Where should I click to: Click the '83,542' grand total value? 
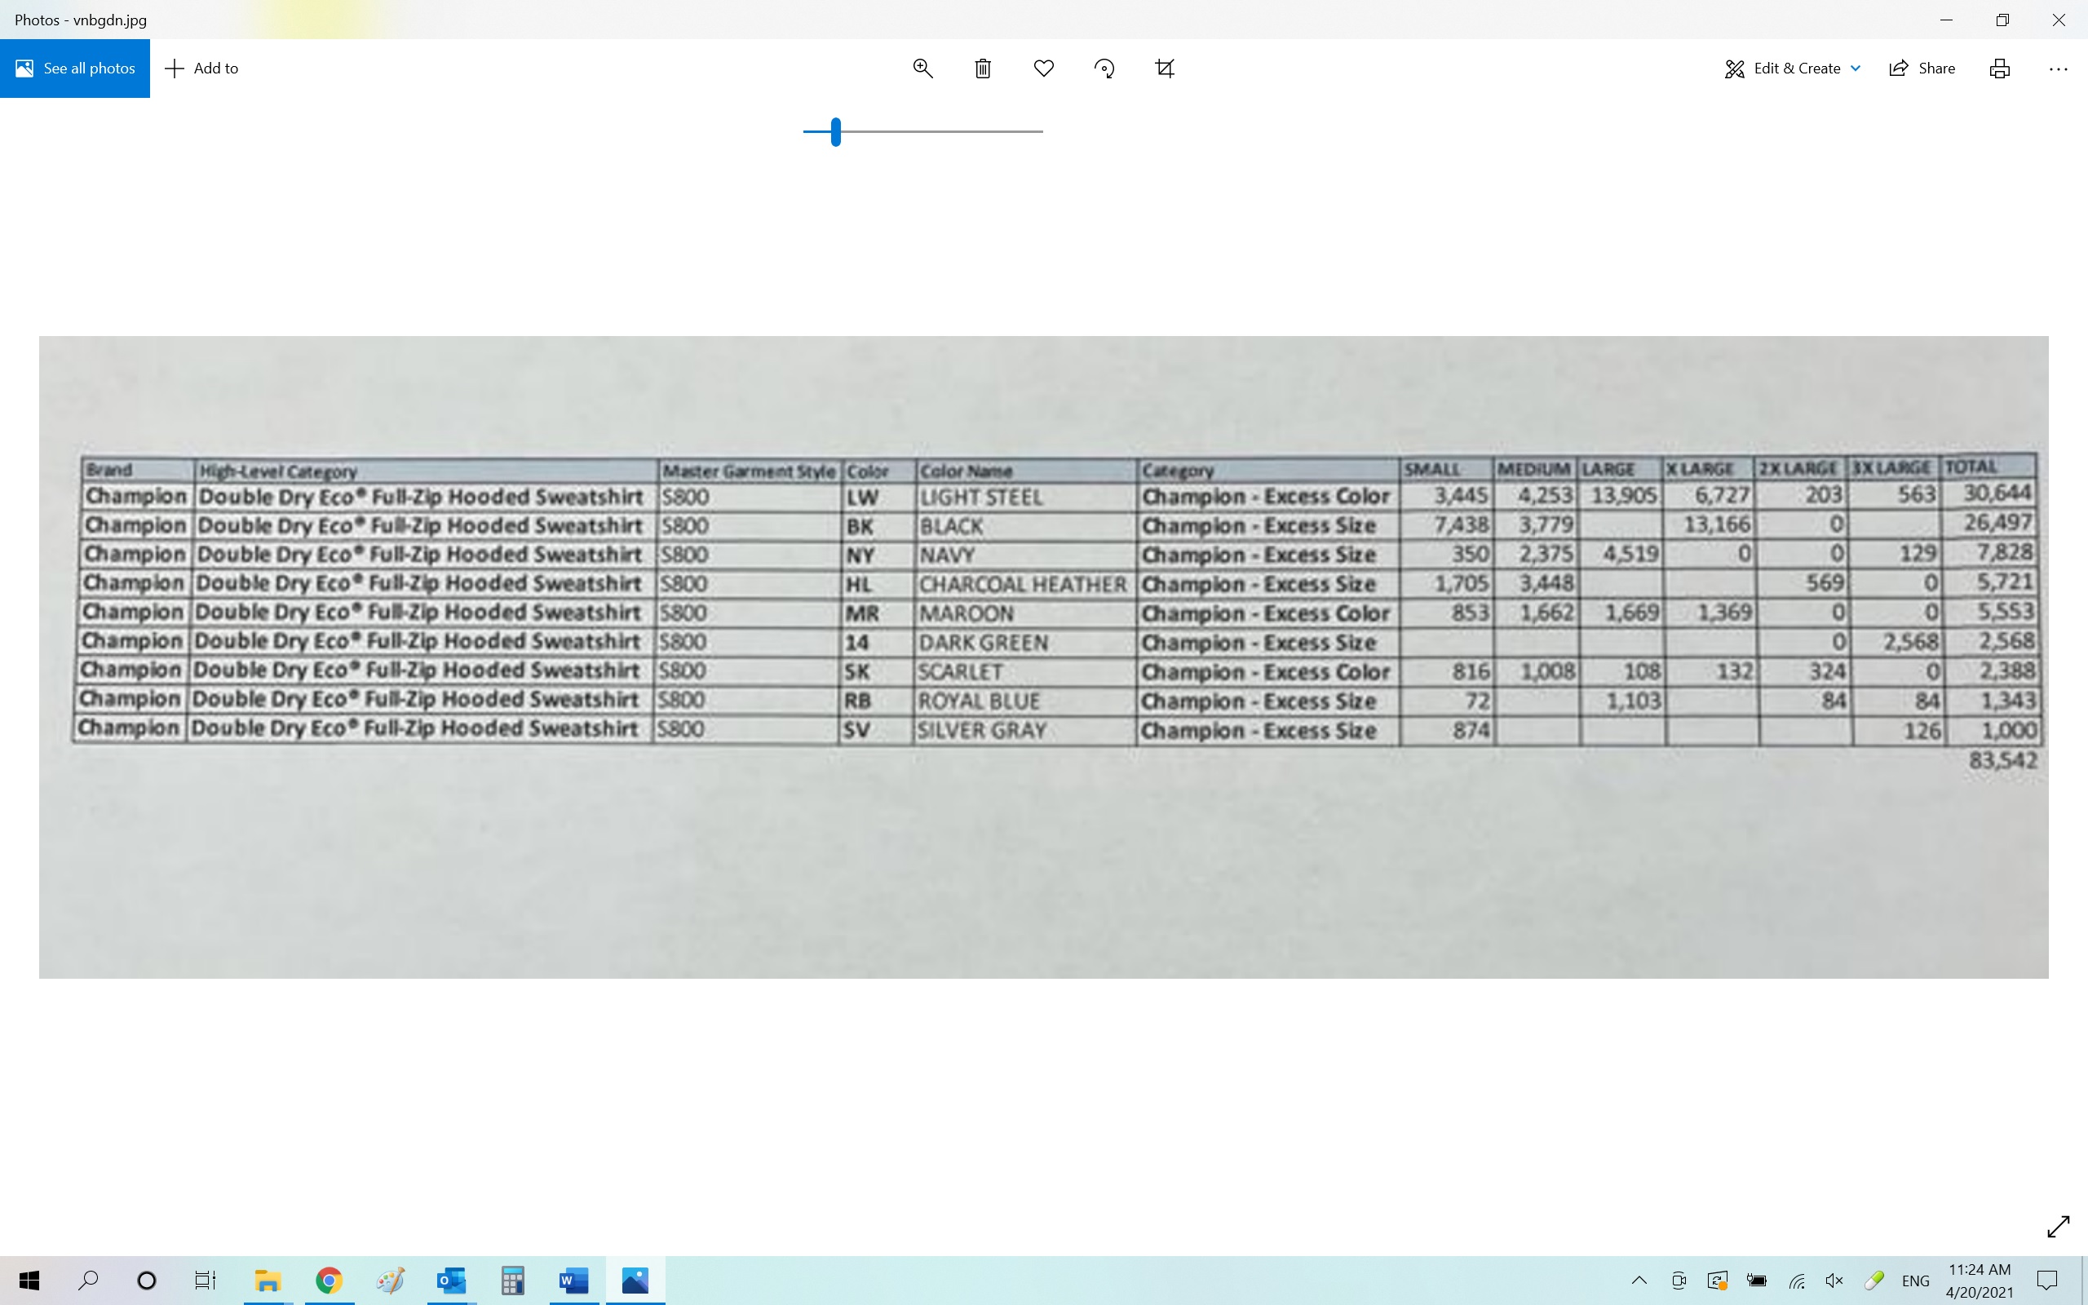pos(2002,760)
